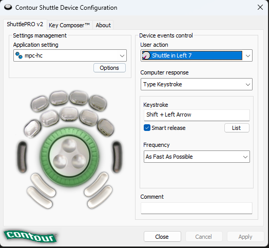Click the Keystroke input field

pyautogui.click(x=197, y=115)
